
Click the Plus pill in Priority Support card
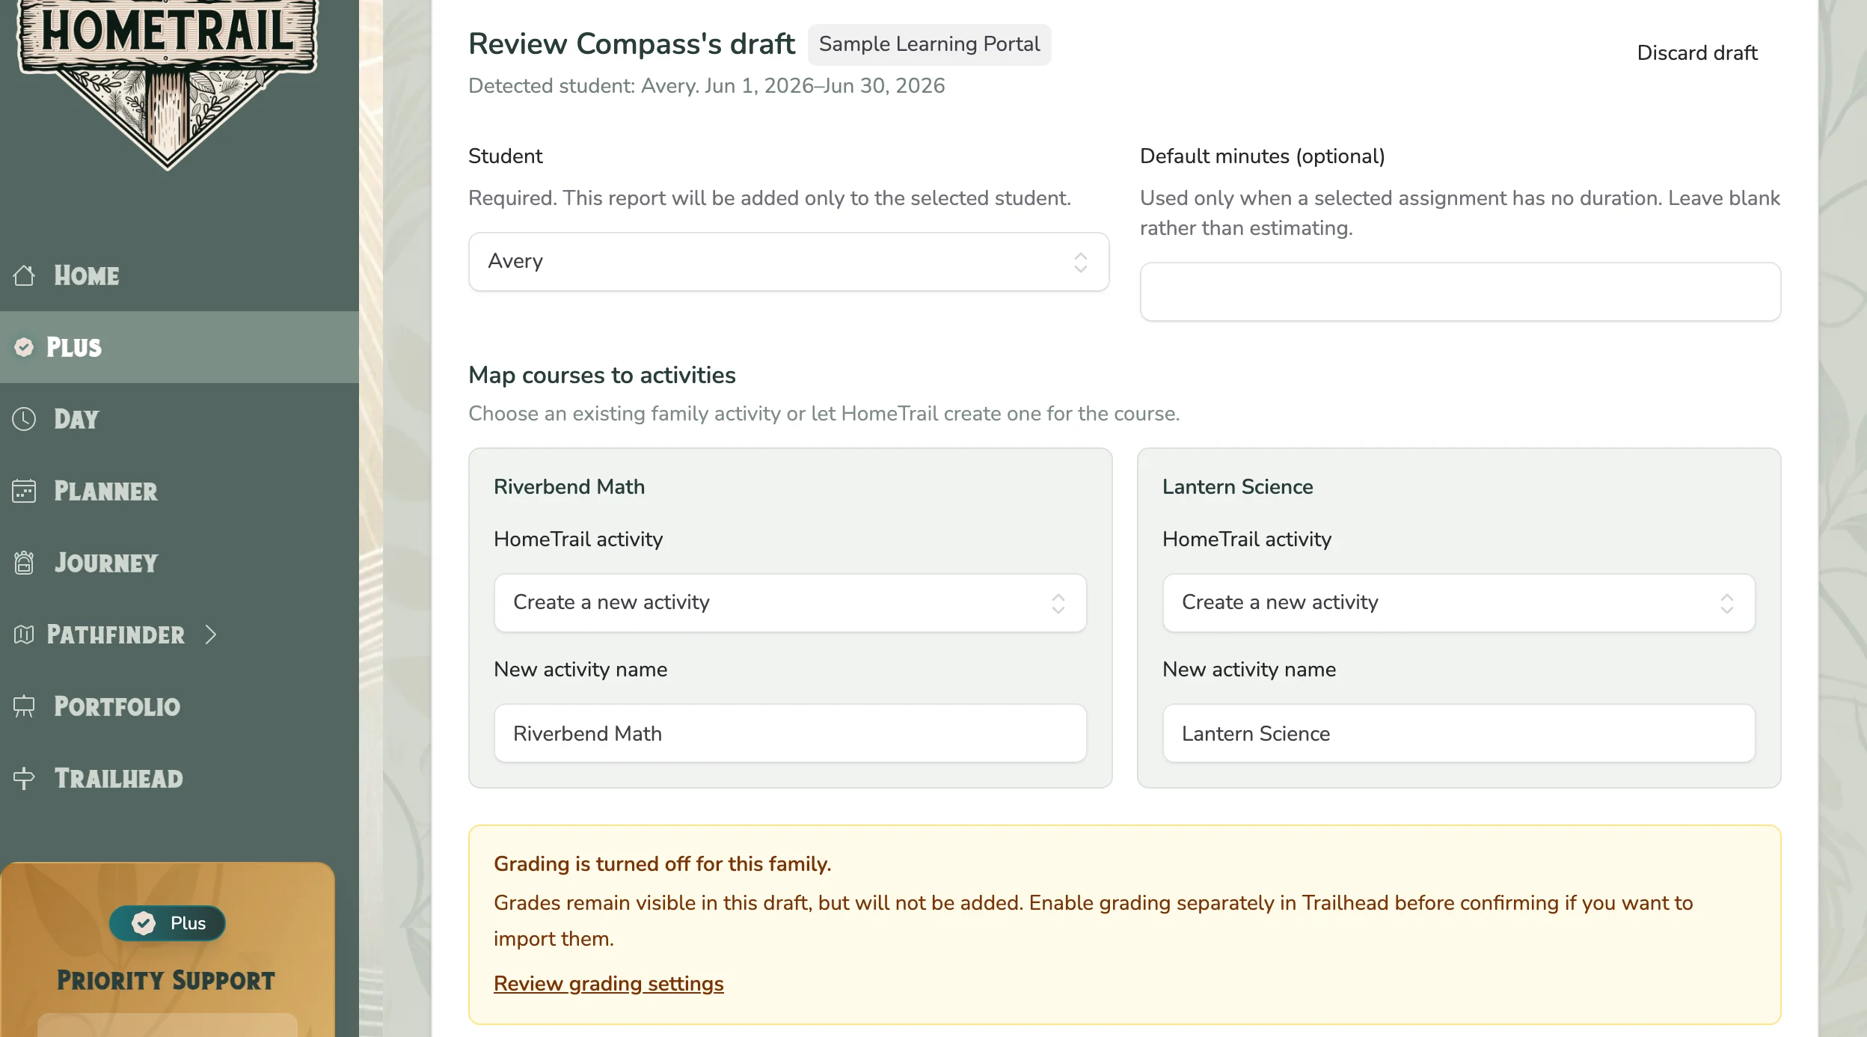(x=168, y=923)
